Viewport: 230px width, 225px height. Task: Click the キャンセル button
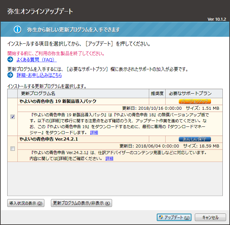210,217
